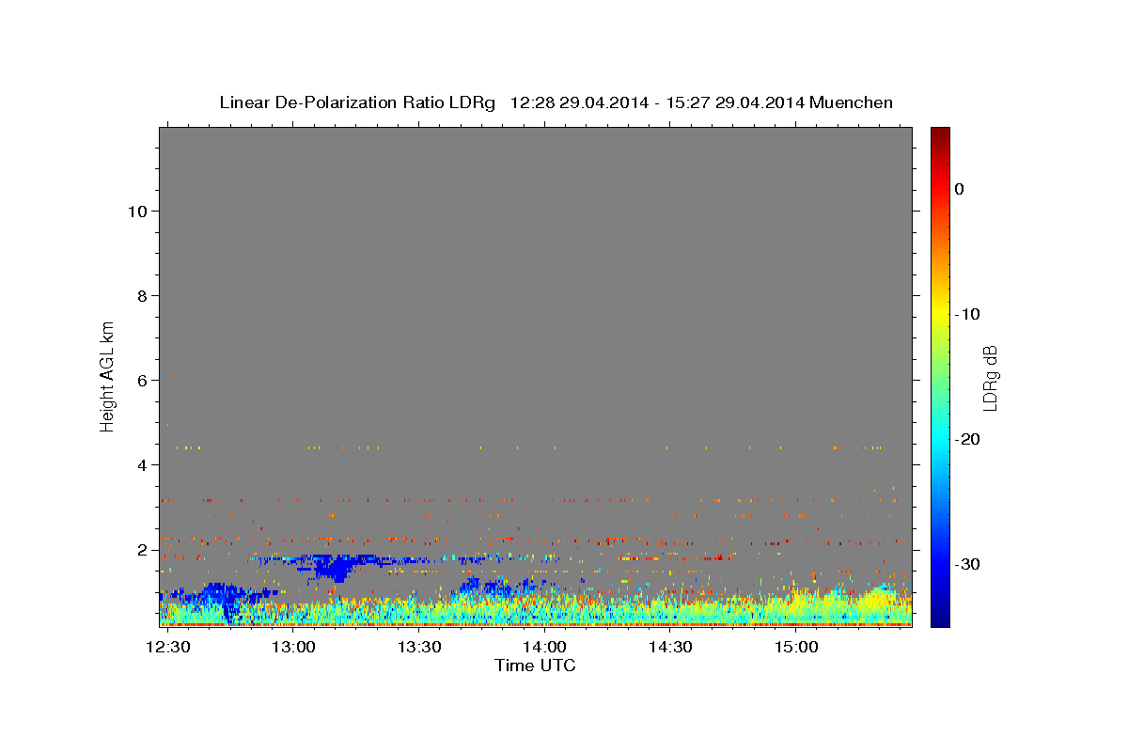Click the Height AGL km axis title

coord(108,376)
